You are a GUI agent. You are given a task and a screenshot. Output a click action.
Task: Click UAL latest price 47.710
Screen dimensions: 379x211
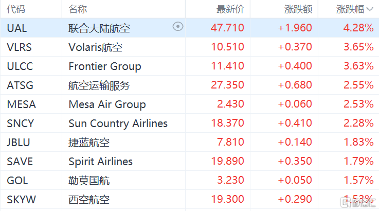click(x=227, y=28)
